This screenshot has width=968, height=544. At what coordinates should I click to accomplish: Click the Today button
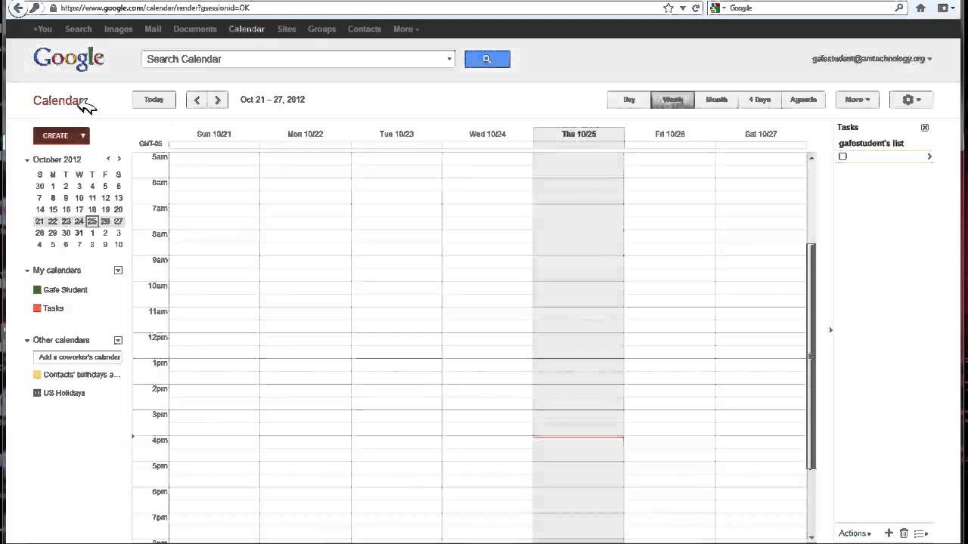pyautogui.click(x=154, y=100)
